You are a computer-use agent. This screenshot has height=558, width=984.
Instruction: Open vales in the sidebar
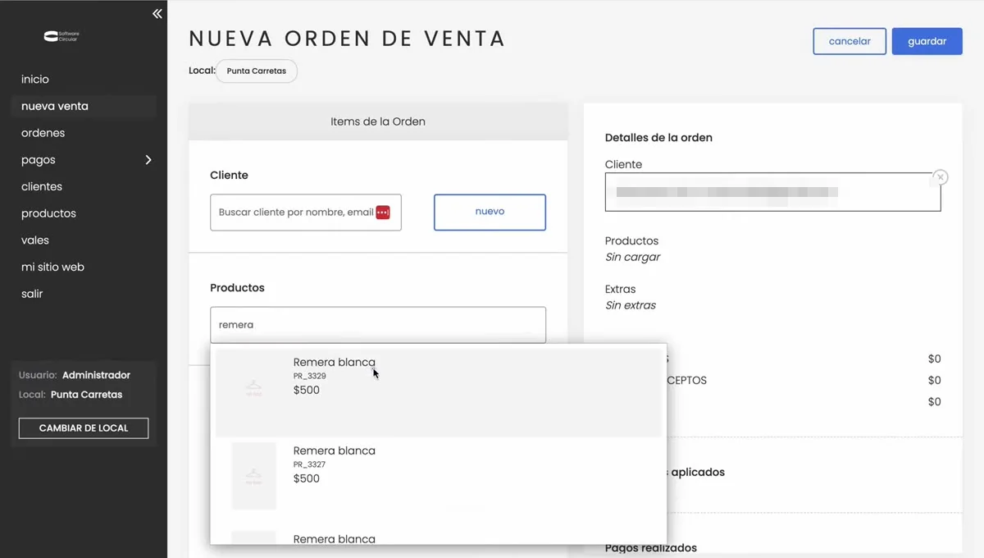click(35, 240)
